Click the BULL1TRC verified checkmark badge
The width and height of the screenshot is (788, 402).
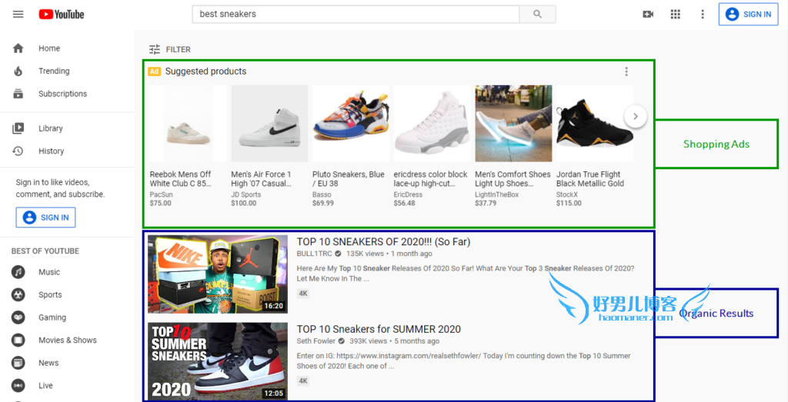point(339,254)
